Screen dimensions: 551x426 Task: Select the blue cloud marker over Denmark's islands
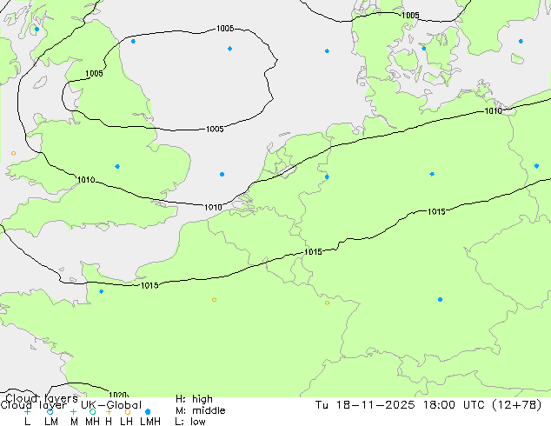pyautogui.click(x=424, y=49)
